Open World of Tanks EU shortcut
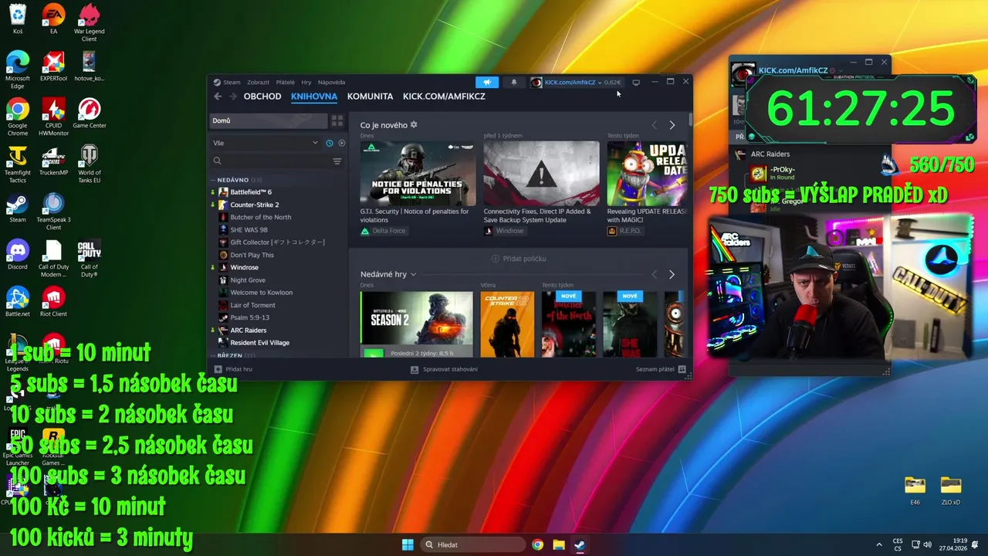This screenshot has width=988, height=556. [x=89, y=162]
